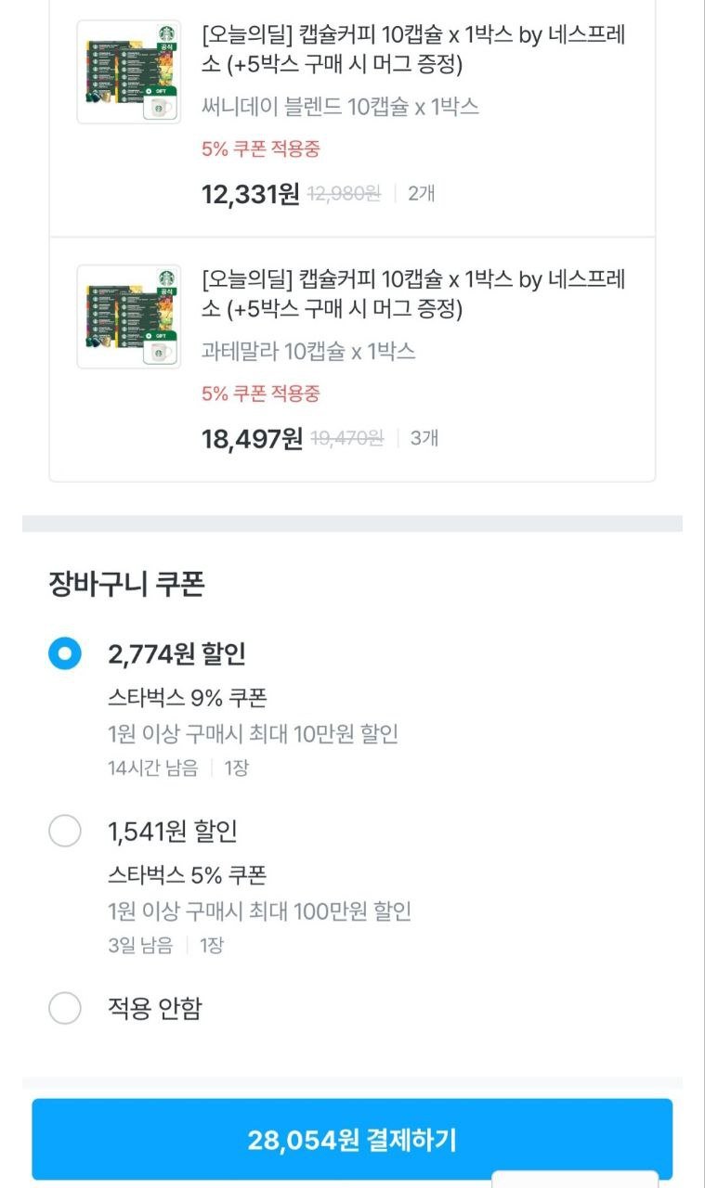Tap the 스타벅스 5% 쿠폰 label
This screenshot has height=1188, width=705.
[x=188, y=875]
